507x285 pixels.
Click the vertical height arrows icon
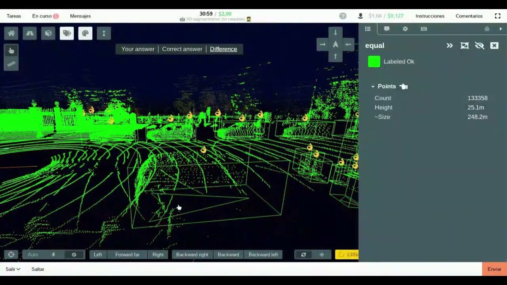pos(104,33)
